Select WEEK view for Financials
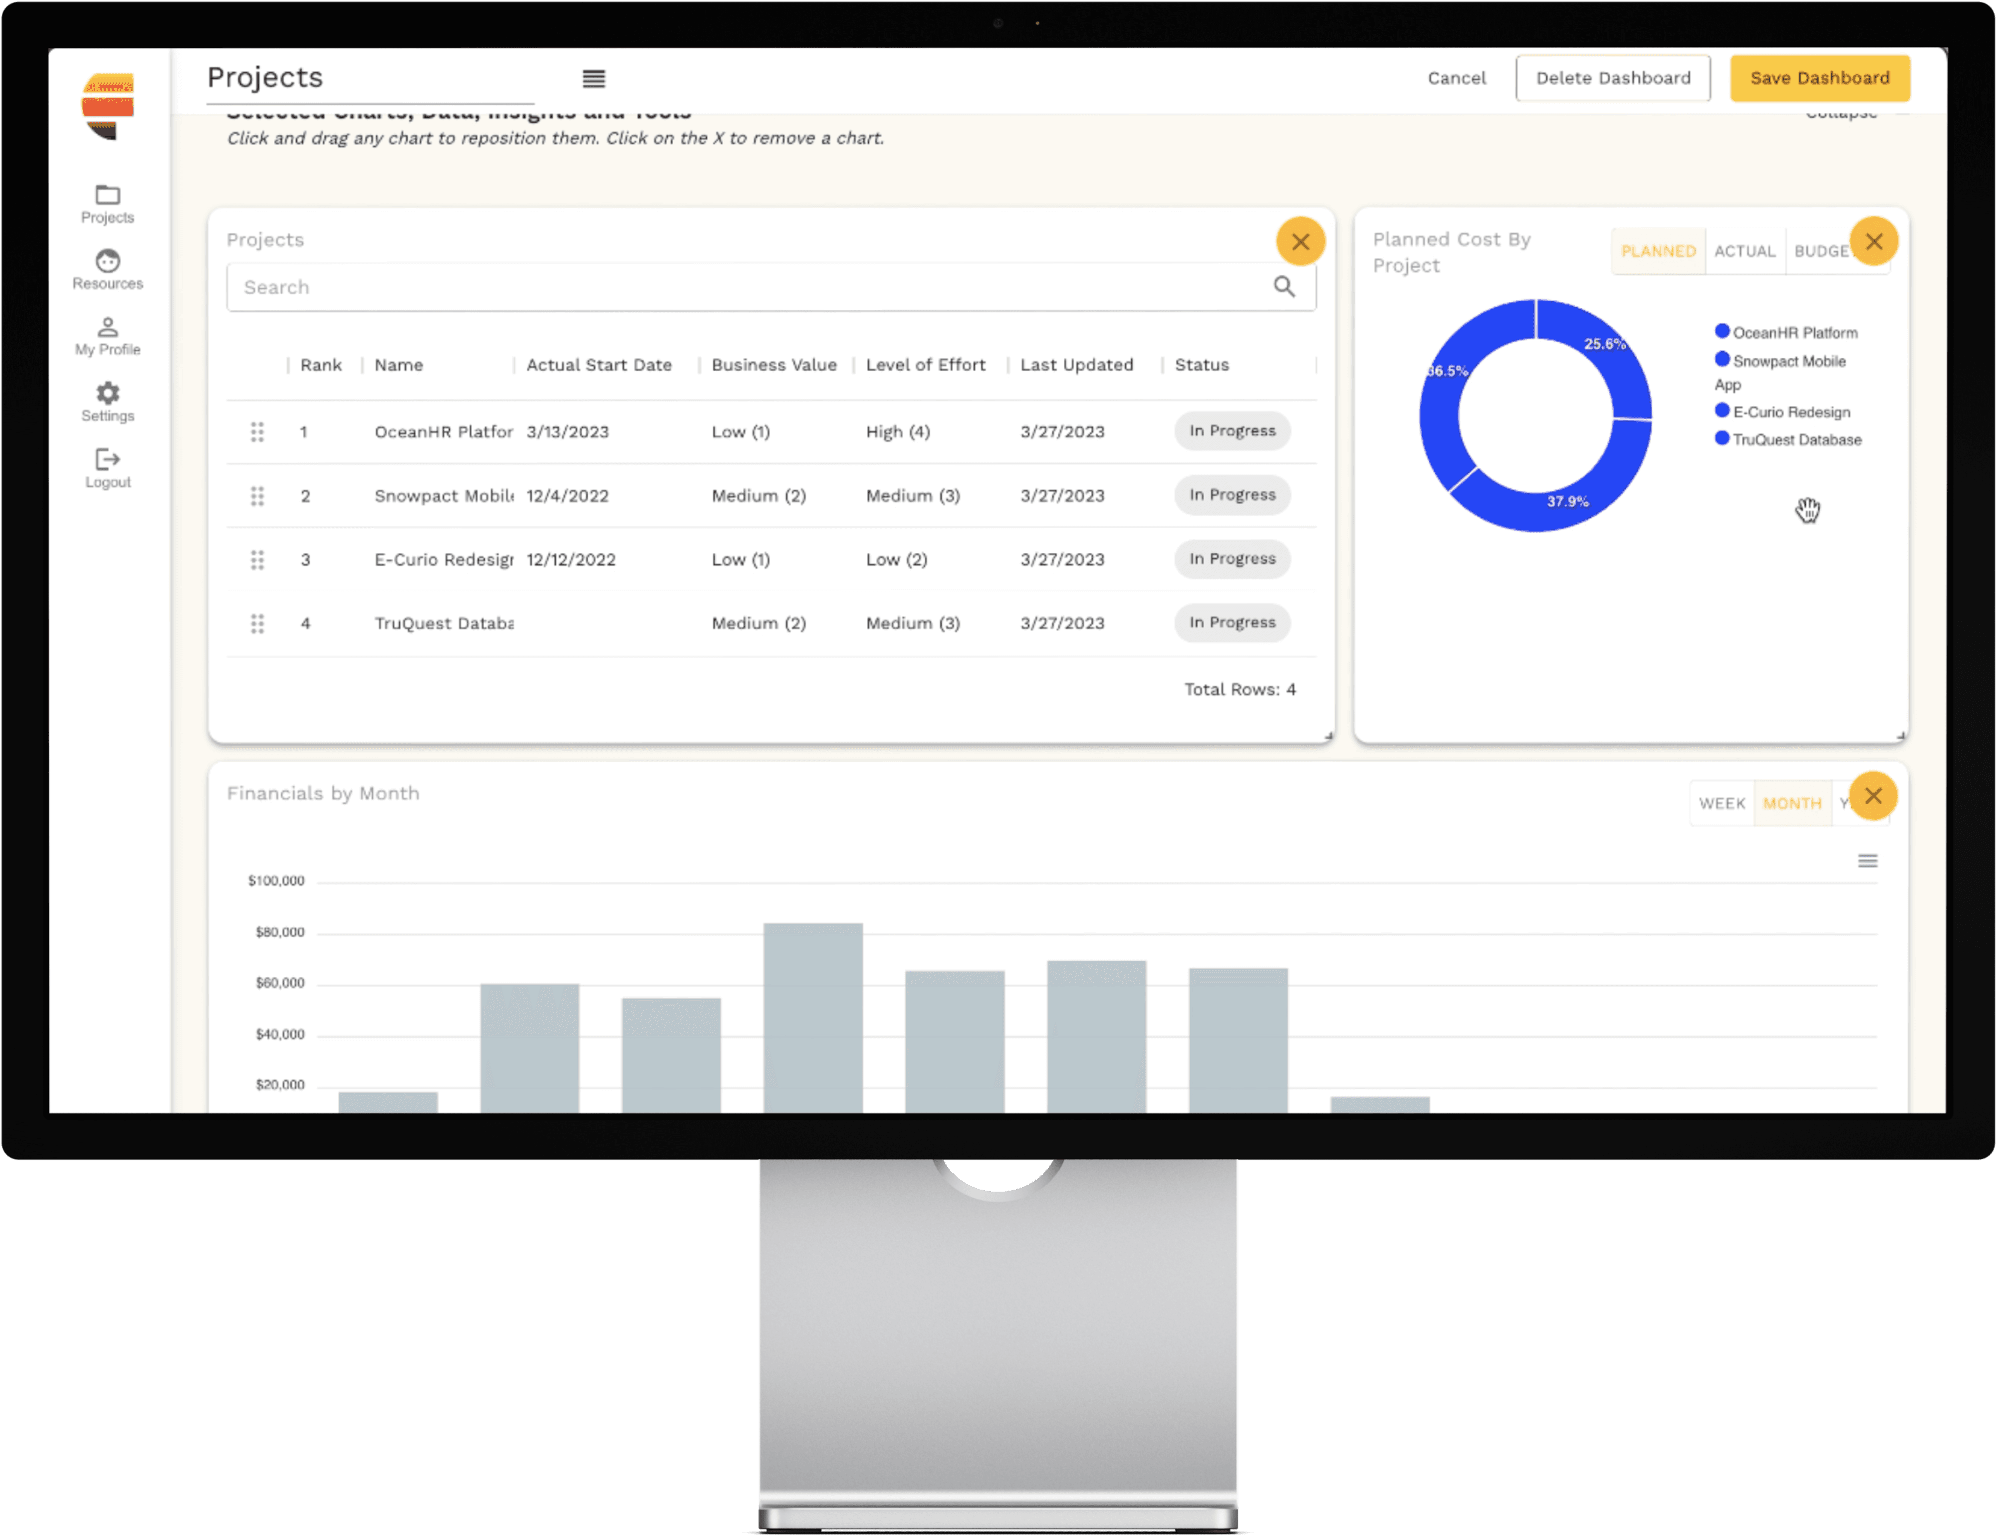 tap(1722, 803)
